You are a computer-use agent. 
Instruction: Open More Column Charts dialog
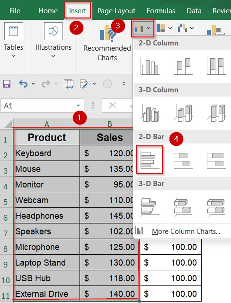[182, 231]
